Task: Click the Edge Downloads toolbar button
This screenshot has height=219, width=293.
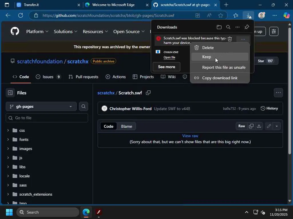Action: coord(248,15)
